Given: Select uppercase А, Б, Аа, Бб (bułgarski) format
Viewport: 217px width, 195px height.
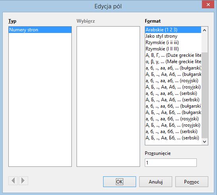Looking at the screenshot, I should click(173, 112).
